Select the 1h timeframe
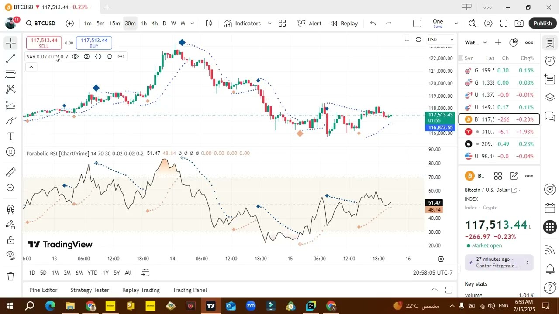The height and width of the screenshot is (314, 559). point(144,23)
